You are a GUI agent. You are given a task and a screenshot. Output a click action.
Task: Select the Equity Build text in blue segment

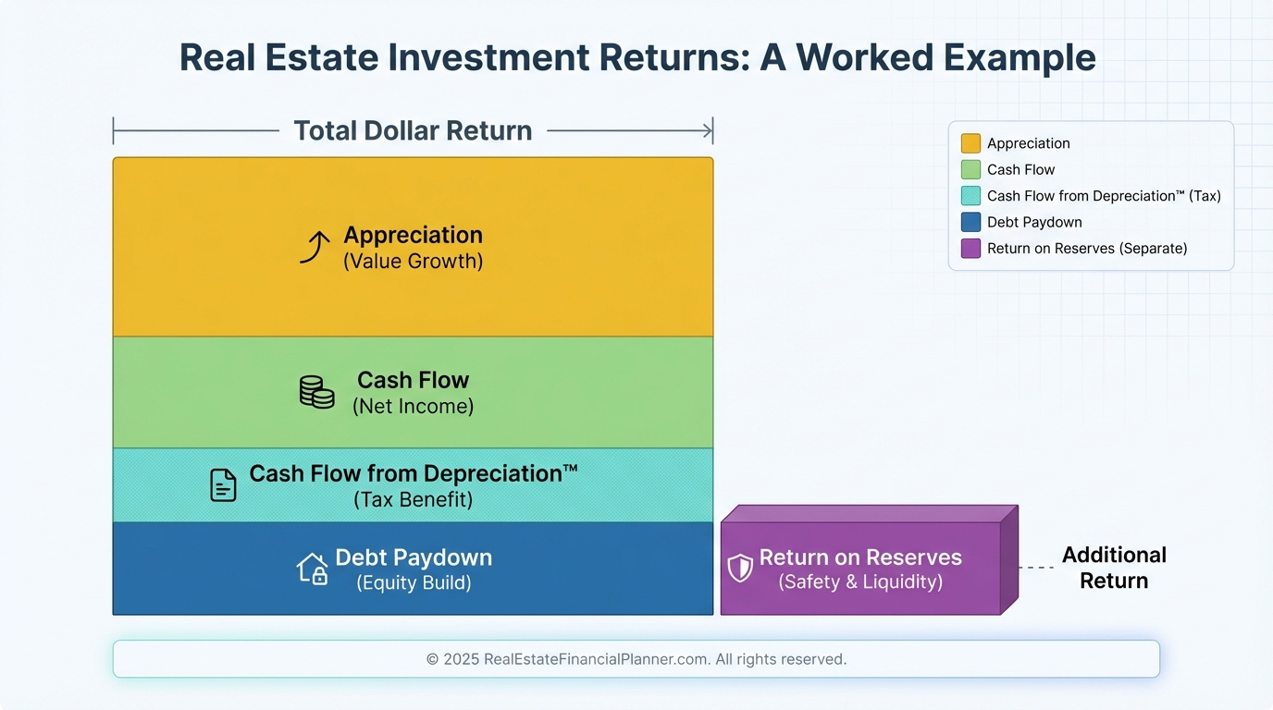(x=414, y=583)
